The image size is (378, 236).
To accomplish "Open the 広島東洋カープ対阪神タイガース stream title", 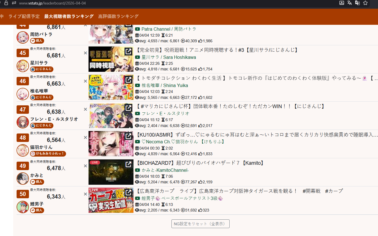I will point(239,191).
